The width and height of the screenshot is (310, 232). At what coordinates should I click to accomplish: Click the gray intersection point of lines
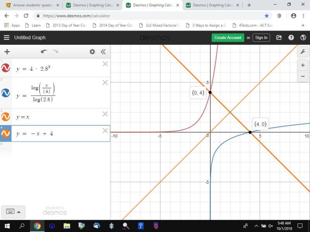tap(230, 112)
